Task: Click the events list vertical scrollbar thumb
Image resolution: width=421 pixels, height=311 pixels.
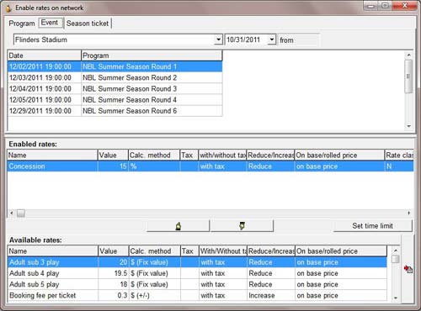Action: (408, 76)
